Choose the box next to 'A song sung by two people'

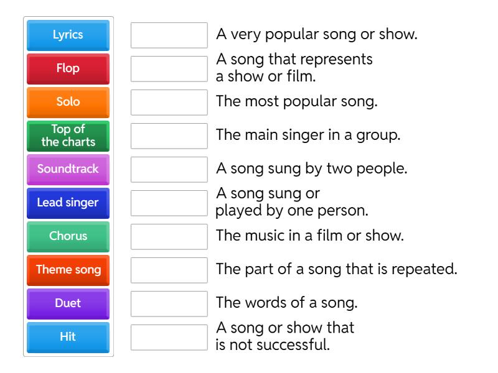[169, 169]
